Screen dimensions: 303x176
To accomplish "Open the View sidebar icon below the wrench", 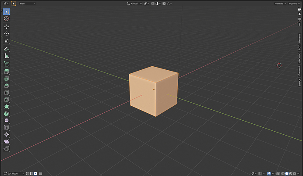I will [x=299, y=19].
